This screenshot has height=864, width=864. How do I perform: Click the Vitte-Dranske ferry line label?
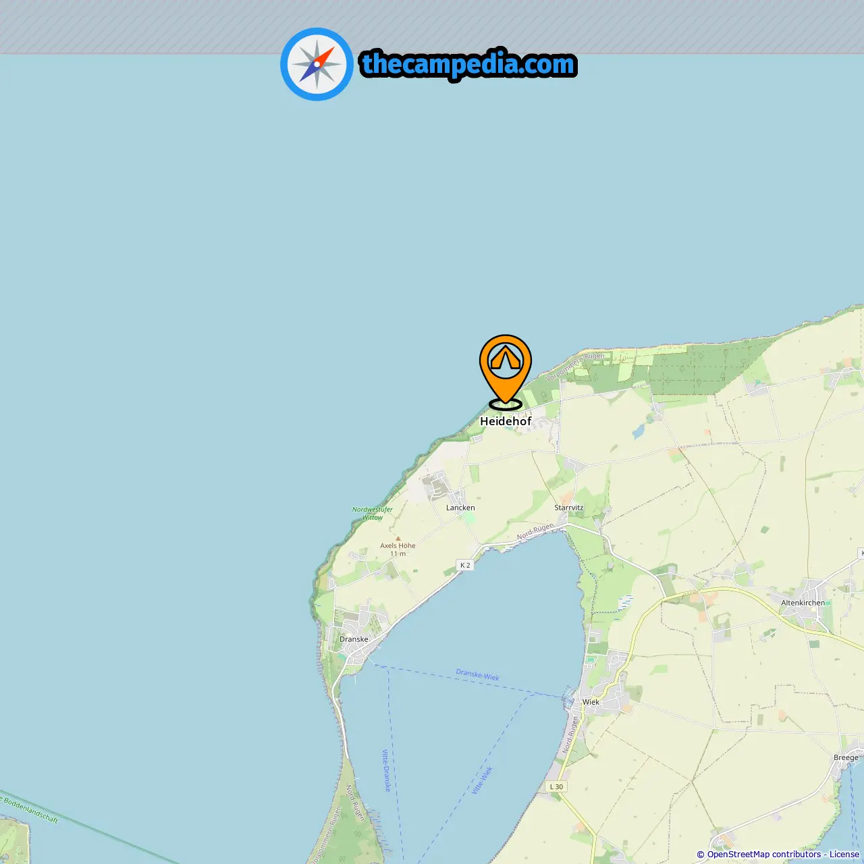(387, 771)
